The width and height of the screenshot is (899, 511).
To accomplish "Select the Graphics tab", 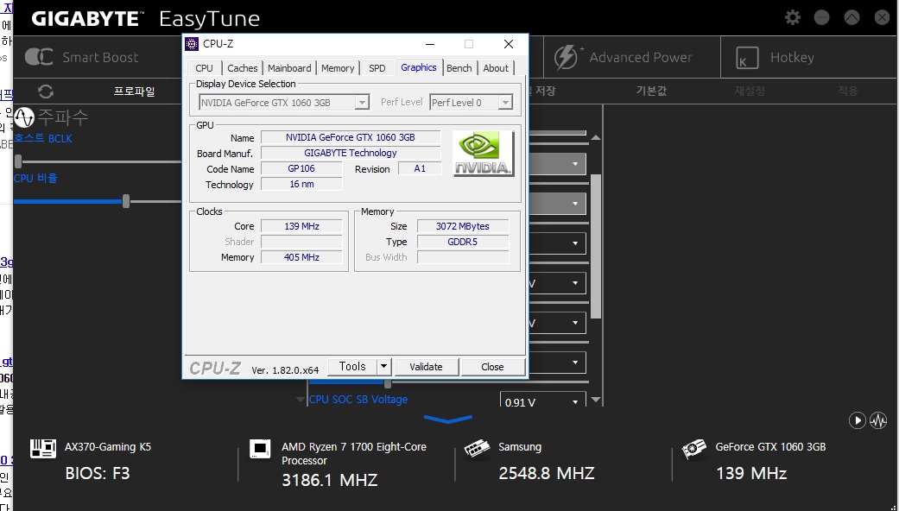I will (419, 67).
